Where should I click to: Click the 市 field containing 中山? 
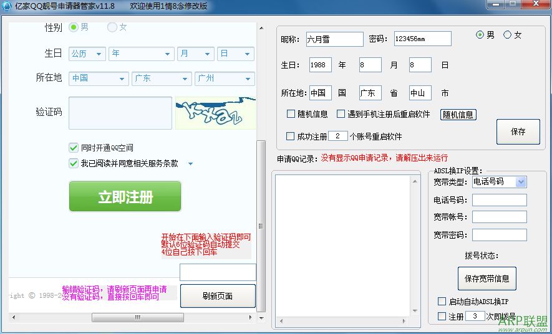pyautogui.click(x=420, y=93)
